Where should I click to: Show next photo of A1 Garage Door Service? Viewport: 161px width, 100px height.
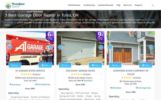[x=50, y=47]
